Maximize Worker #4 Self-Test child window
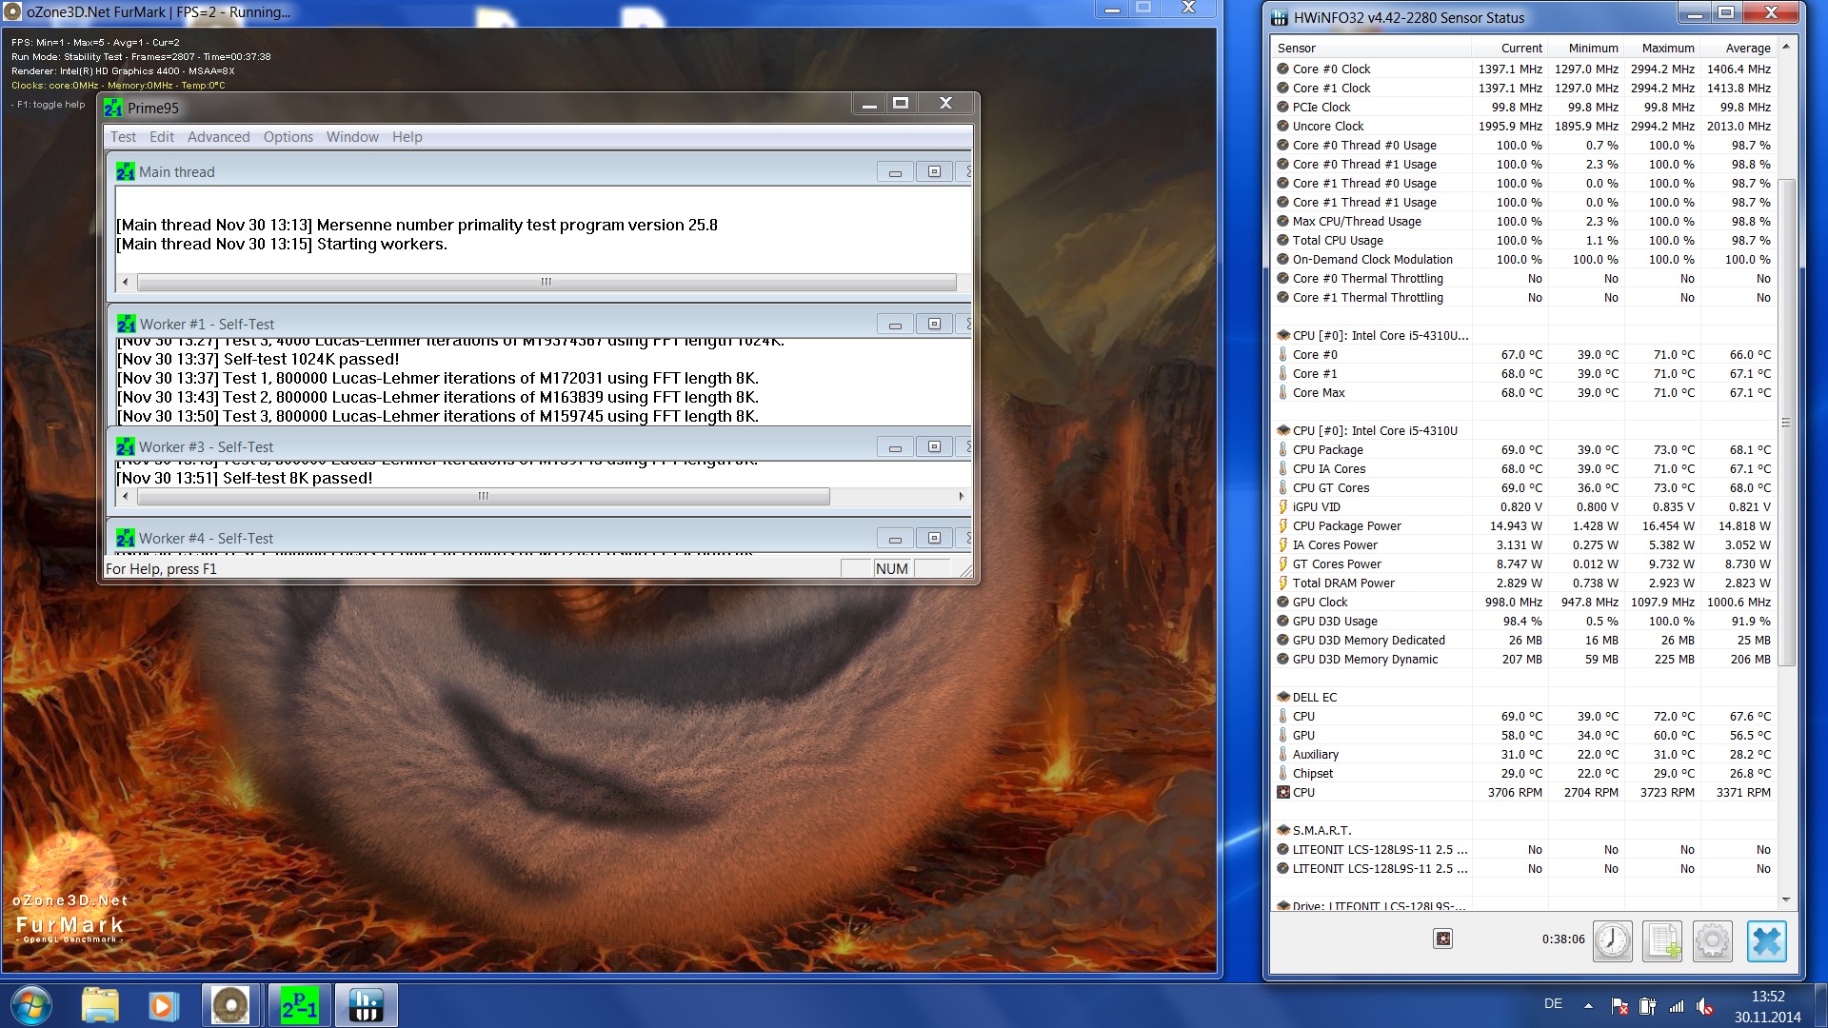The image size is (1828, 1028). (x=934, y=539)
